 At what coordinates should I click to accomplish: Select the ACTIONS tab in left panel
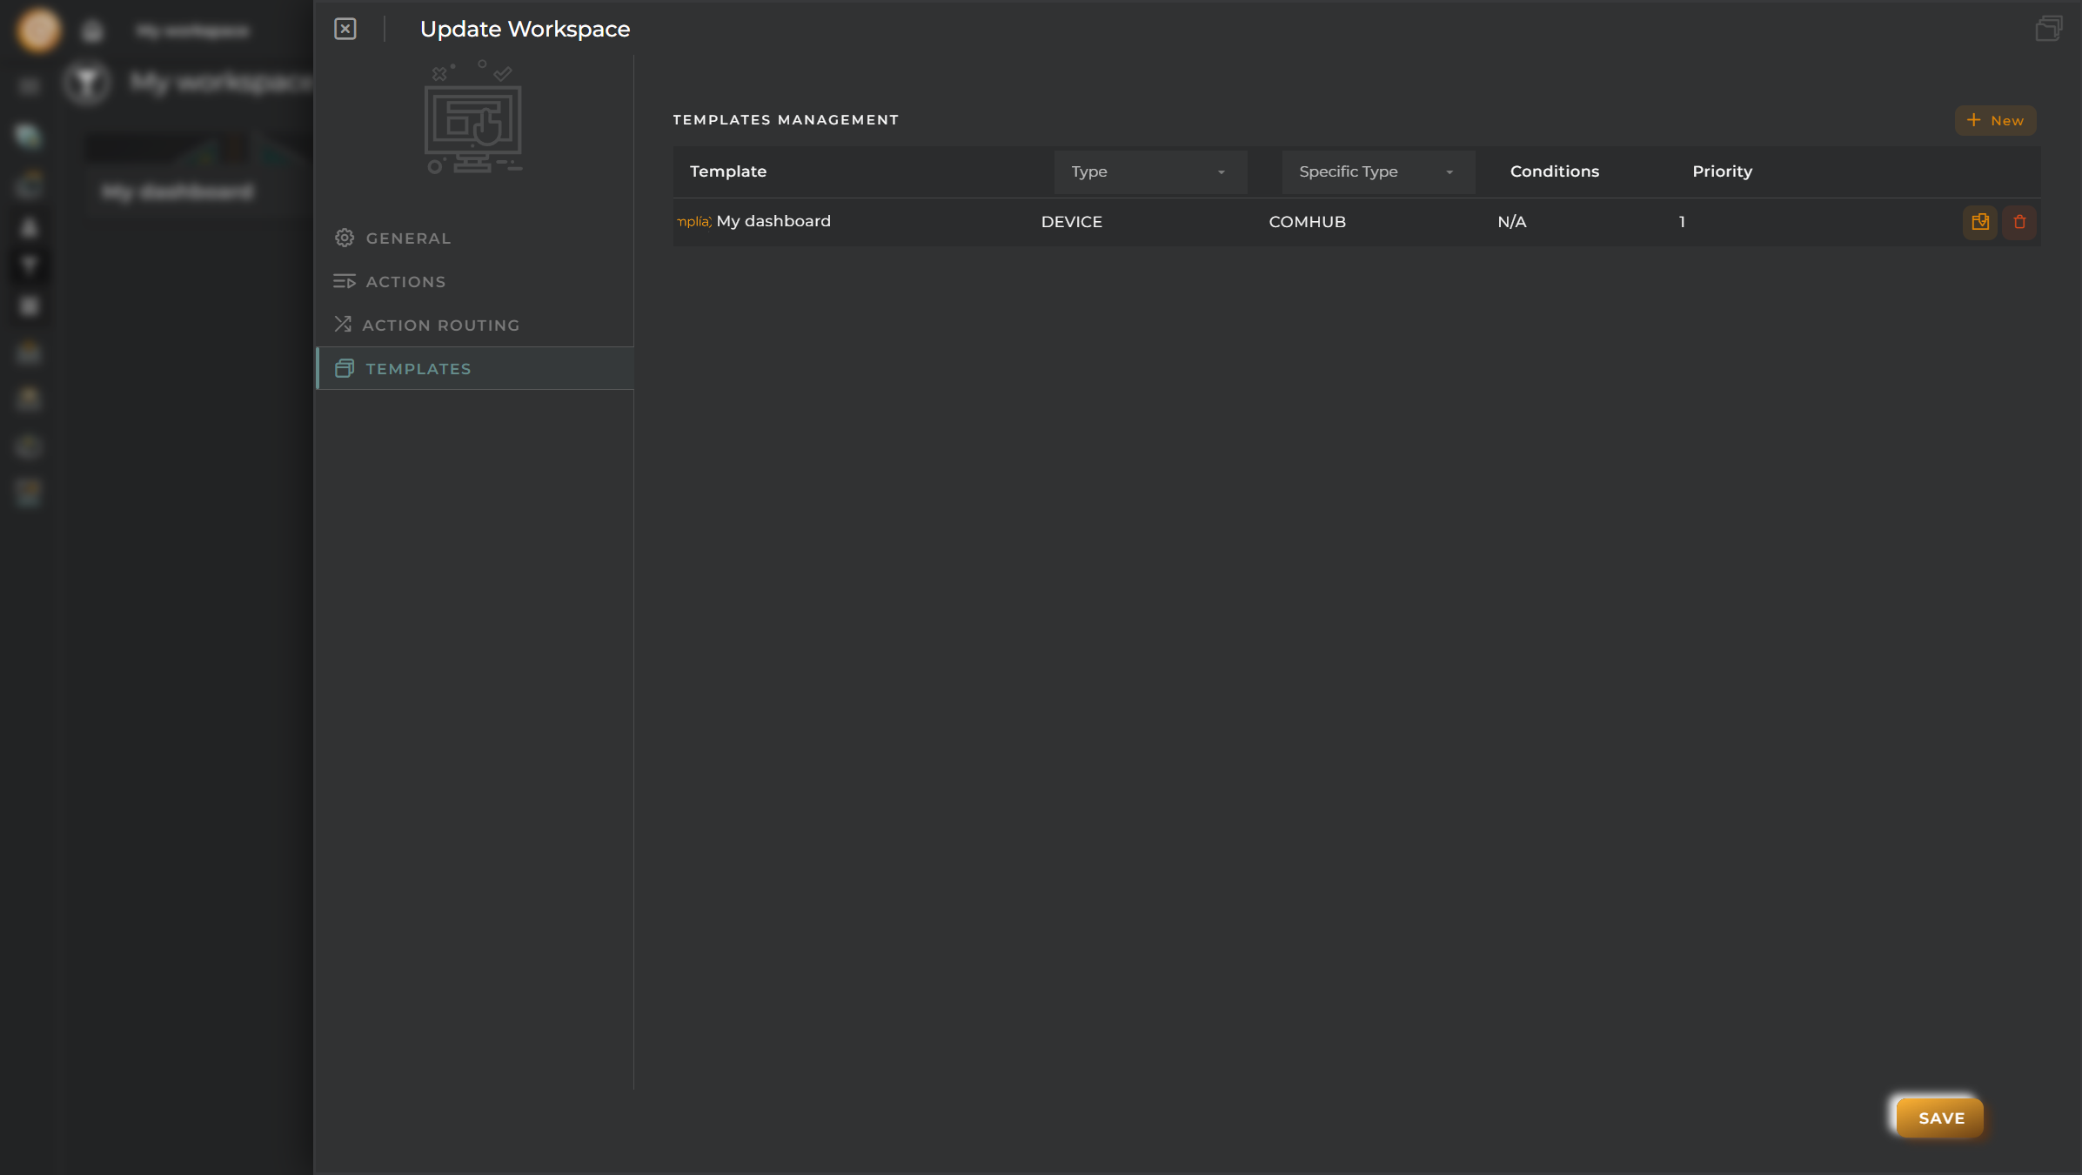point(405,280)
